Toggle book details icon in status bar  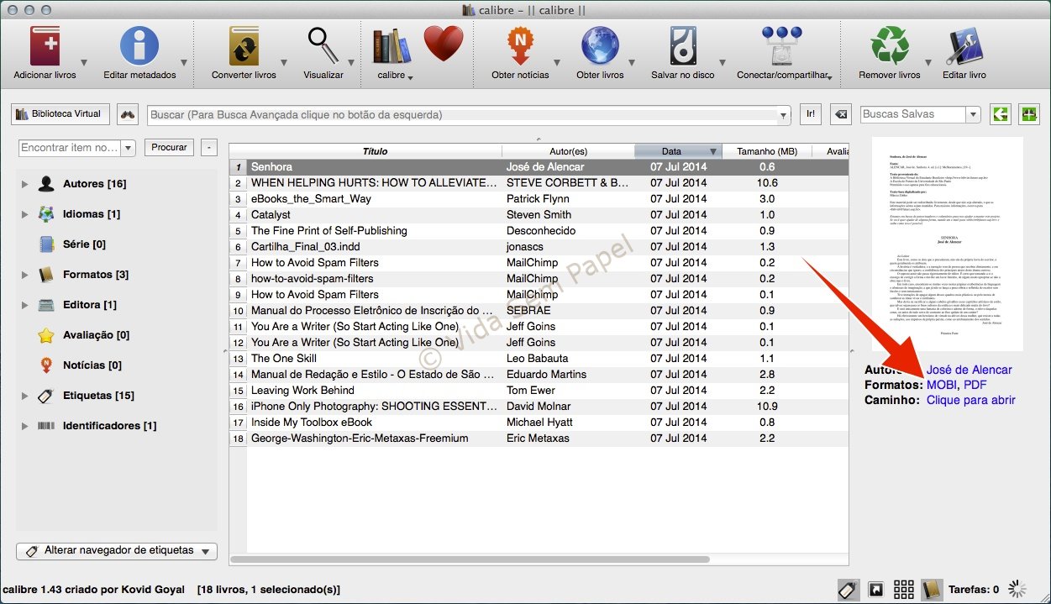[932, 590]
